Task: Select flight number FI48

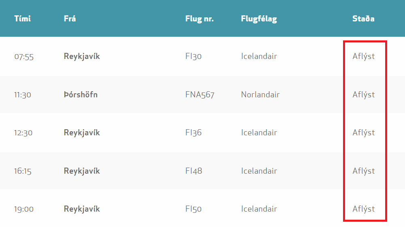Action: (194, 171)
